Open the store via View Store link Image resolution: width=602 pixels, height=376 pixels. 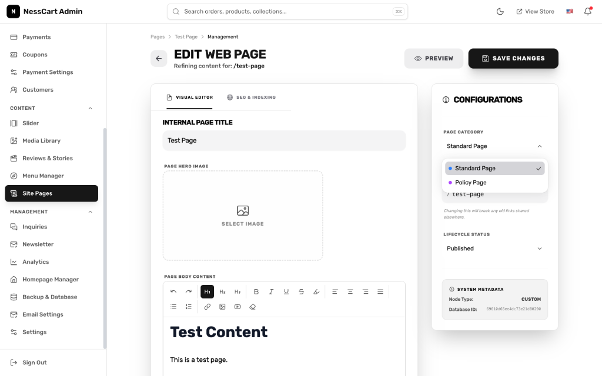pos(535,11)
